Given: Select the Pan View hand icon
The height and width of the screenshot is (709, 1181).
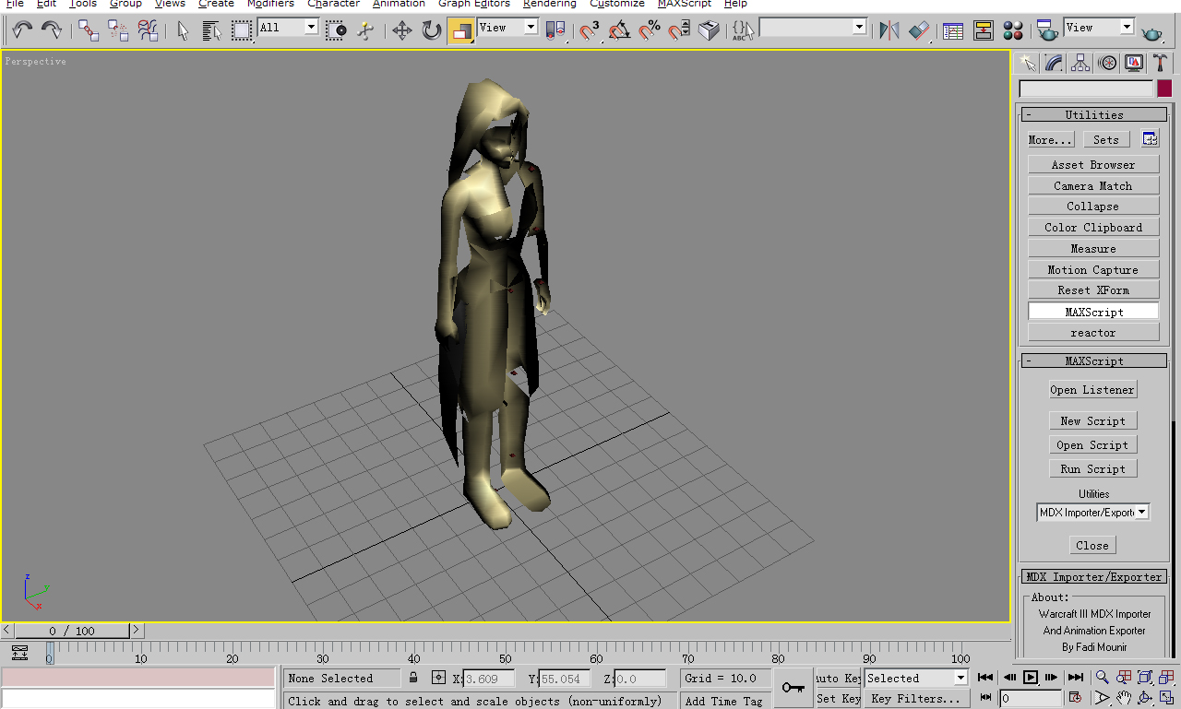Looking at the screenshot, I should coord(1123,698).
